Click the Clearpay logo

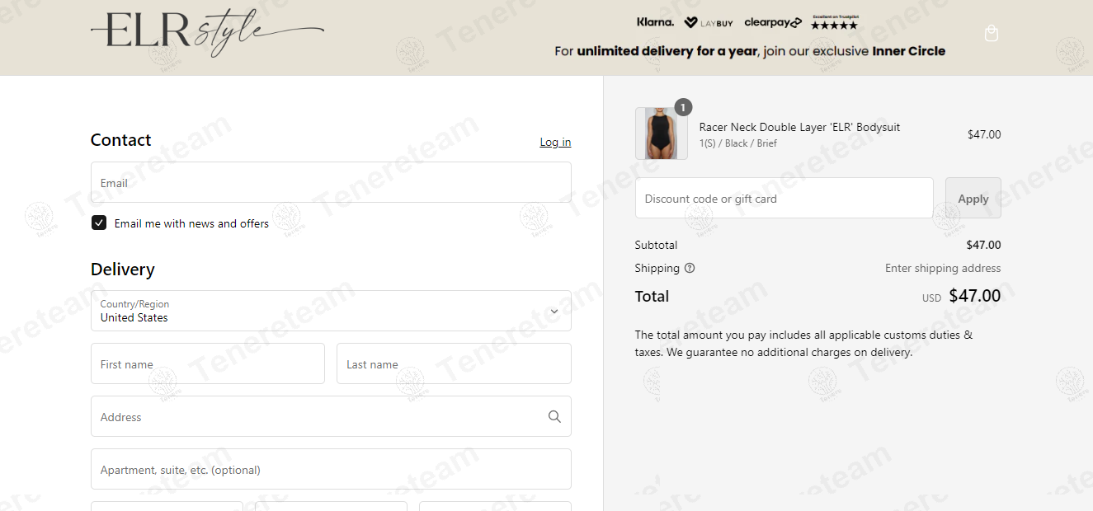click(773, 22)
